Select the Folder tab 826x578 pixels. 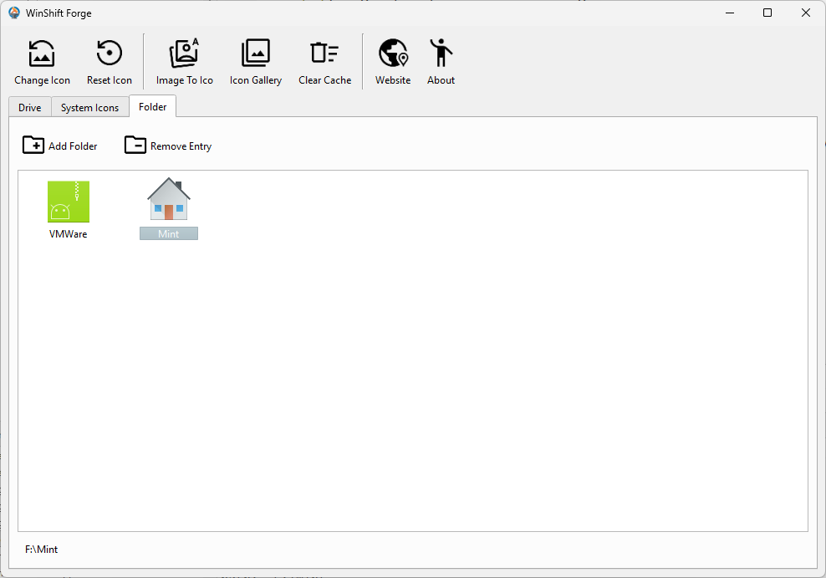152,106
